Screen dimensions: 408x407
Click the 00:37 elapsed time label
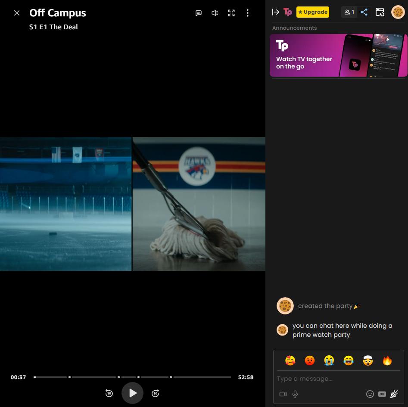tap(18, 377)
